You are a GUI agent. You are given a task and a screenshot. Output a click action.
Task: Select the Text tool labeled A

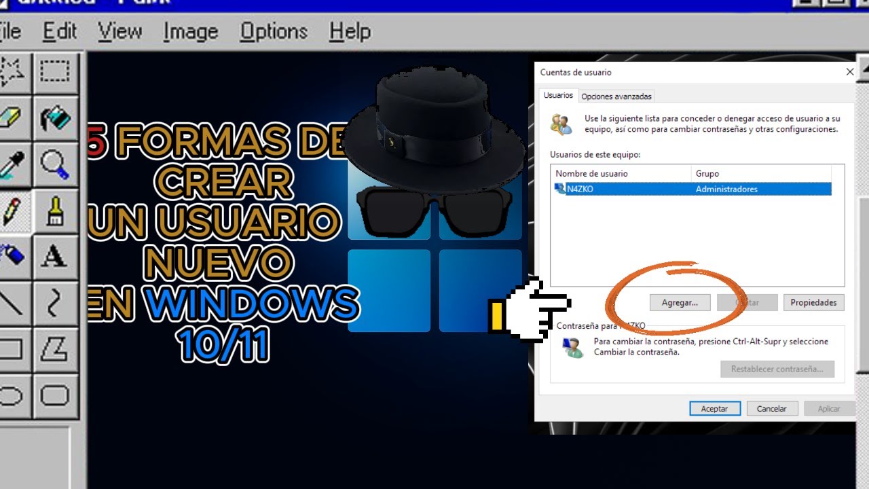[x=56, y=257]
